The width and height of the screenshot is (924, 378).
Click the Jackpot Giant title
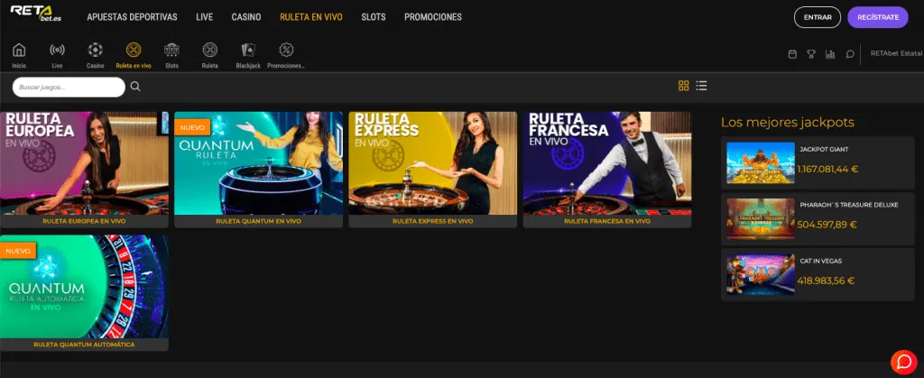(x=824, y=150)
